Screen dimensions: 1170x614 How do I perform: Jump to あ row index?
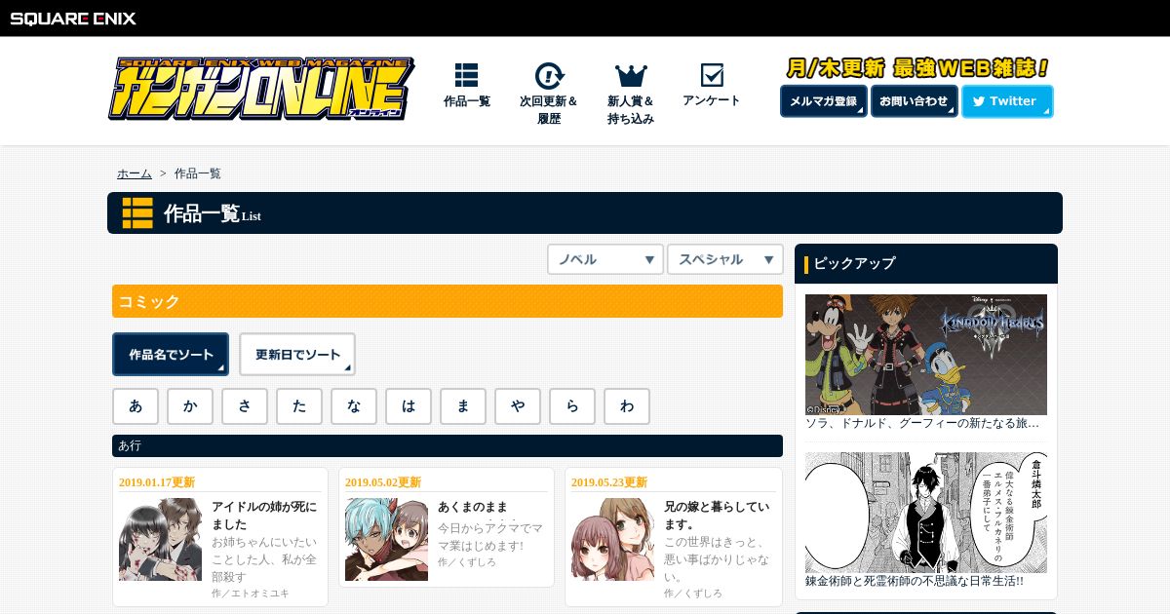(136, 406)
